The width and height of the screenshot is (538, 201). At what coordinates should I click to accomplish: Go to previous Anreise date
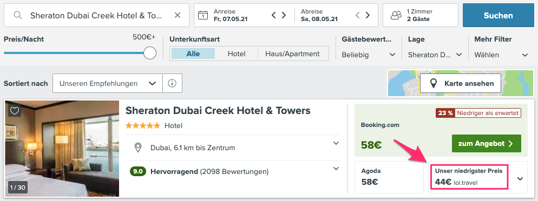(x=274, y=15)
